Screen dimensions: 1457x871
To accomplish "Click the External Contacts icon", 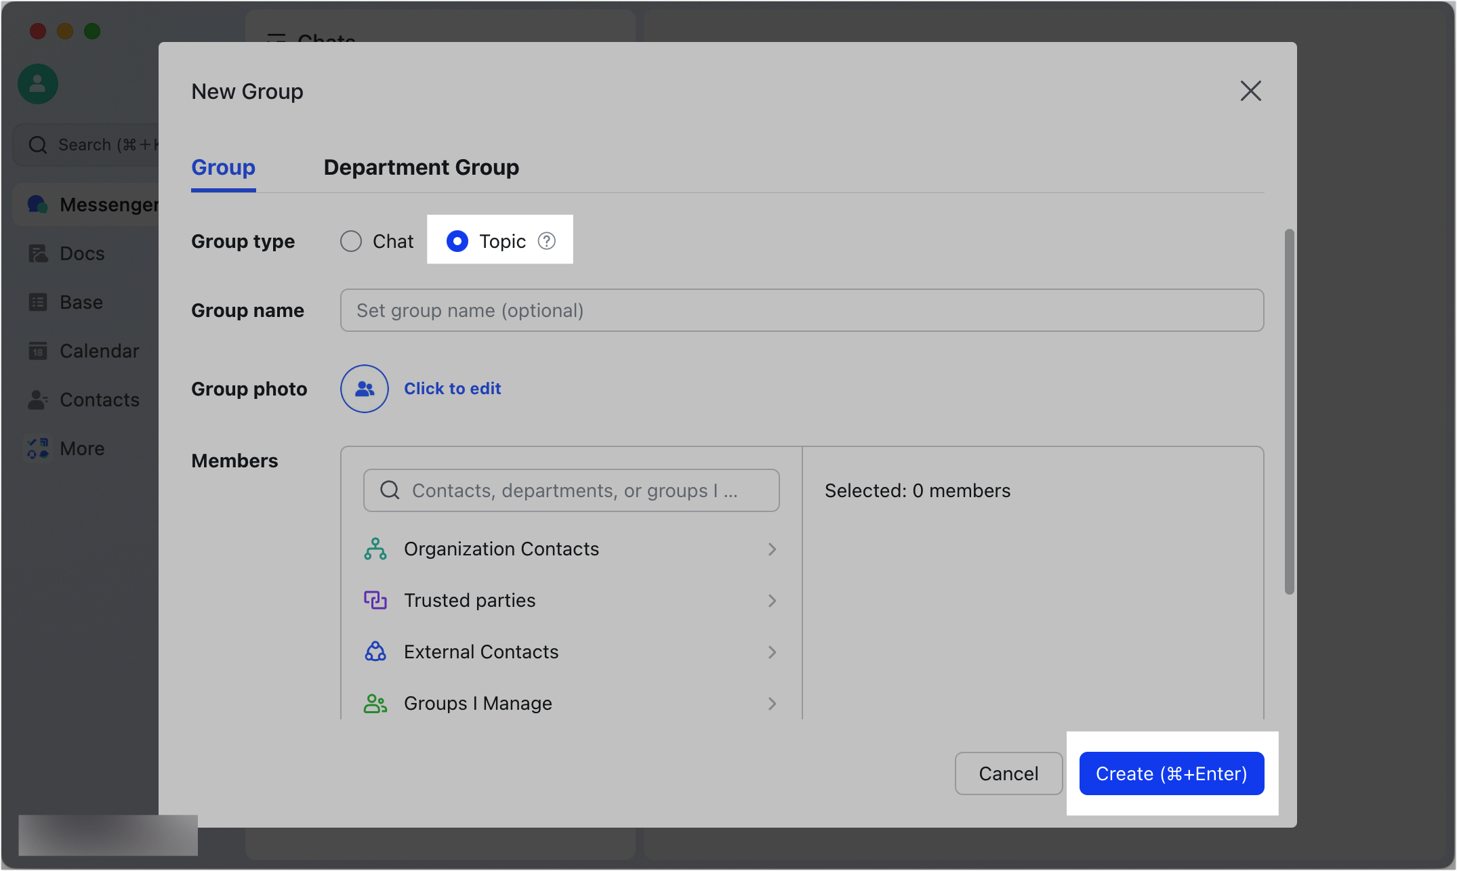I will (x=375, y=652).
